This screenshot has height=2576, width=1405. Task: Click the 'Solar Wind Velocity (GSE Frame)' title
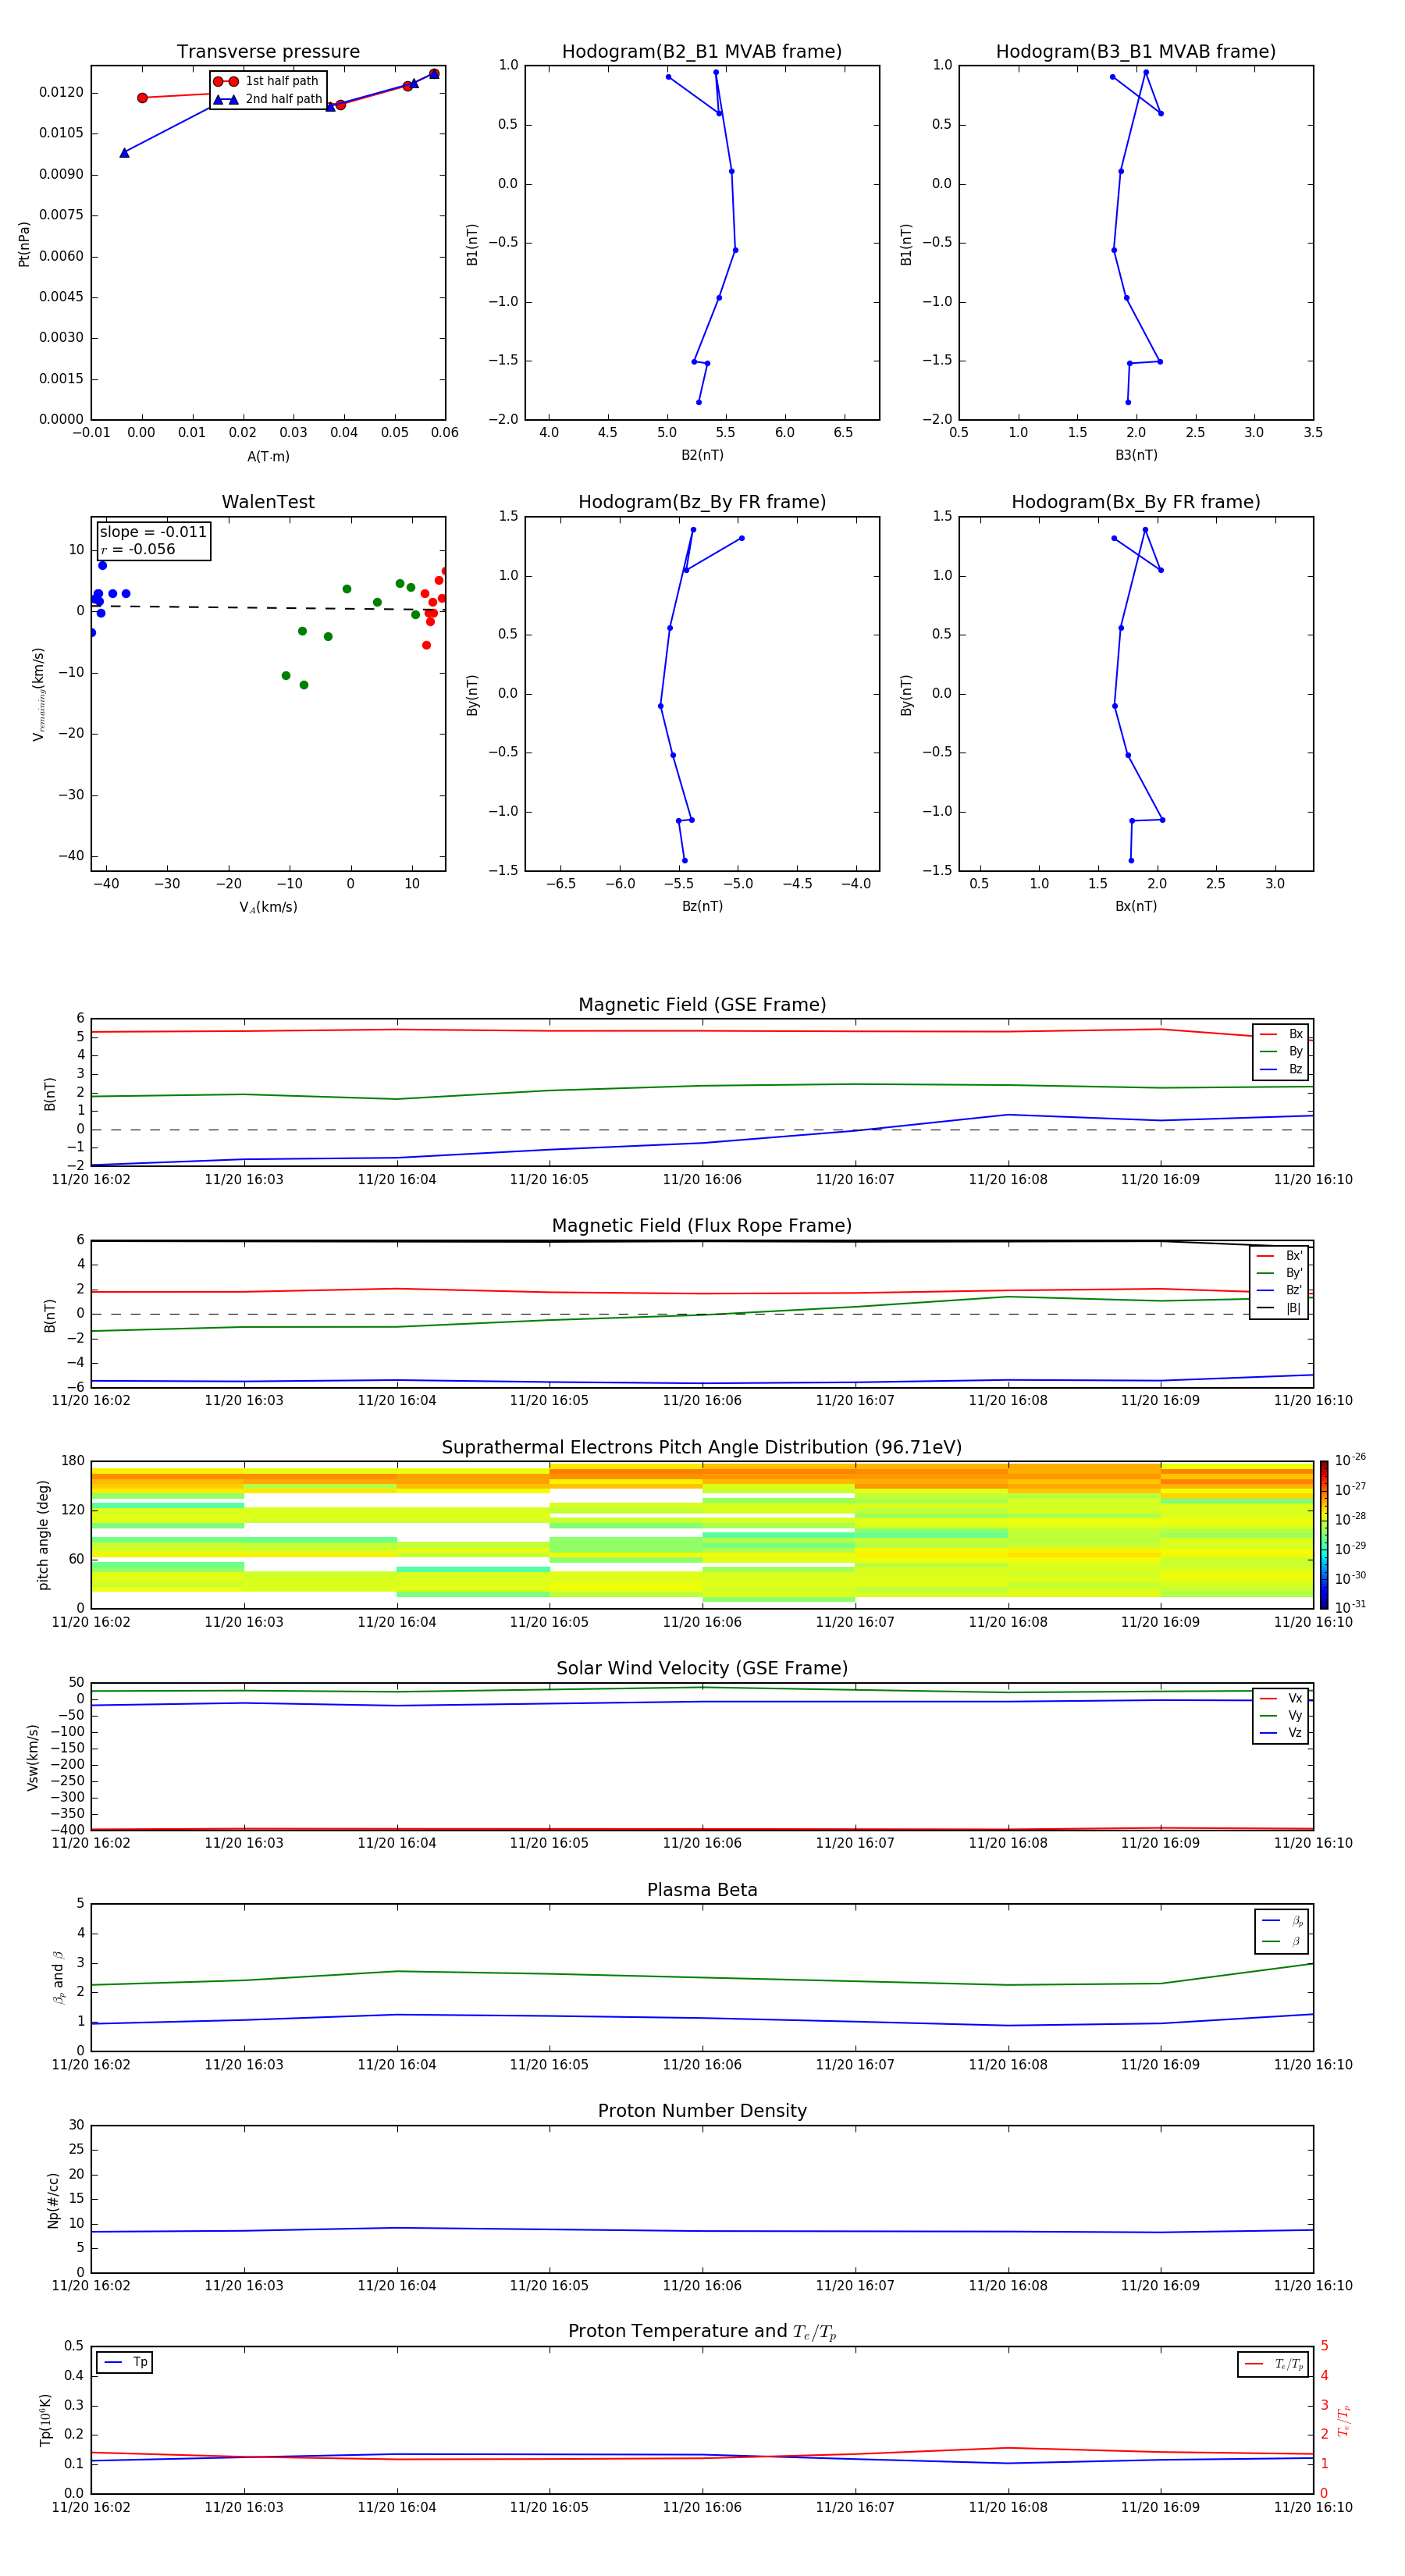pyautogui.click(x=702, y=1669)
